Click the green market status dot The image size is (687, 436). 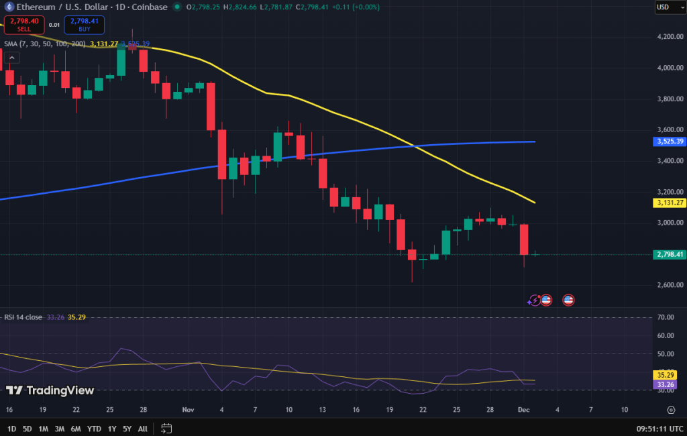click(176, 7)
